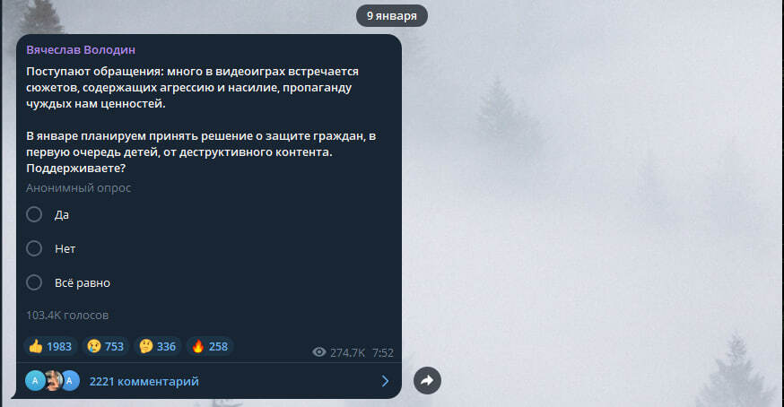784x407 pixels.
Task: Add fire reaction with 258
Action: click(x=210, y=347)
